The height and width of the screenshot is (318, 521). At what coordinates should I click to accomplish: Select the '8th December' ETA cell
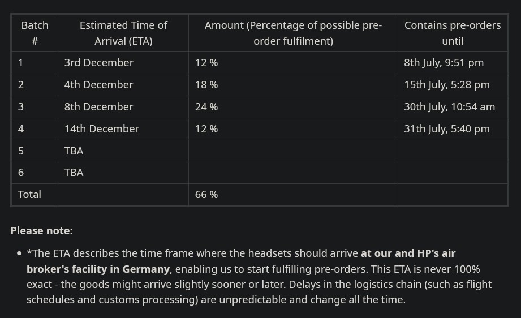point(123,107)
